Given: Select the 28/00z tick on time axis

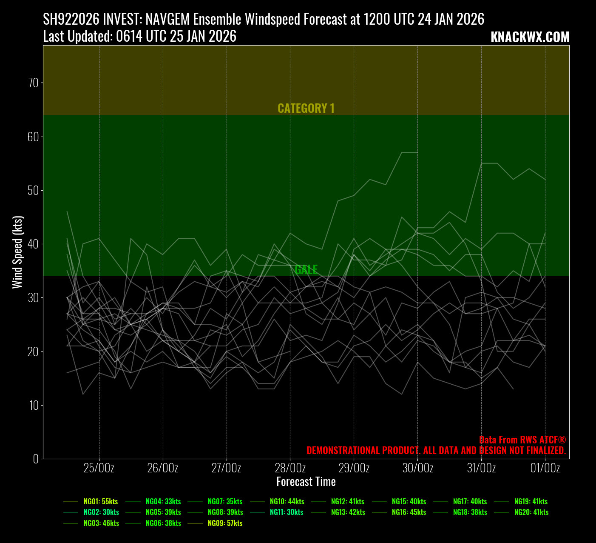Looking at the screenshot, I should tap(290, 468).
